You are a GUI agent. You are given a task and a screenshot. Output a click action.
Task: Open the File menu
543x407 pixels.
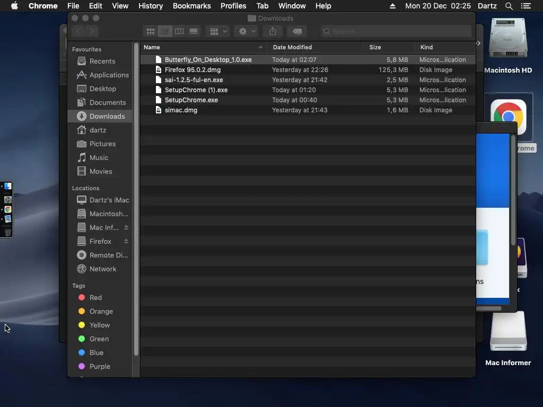click(73, 6)
